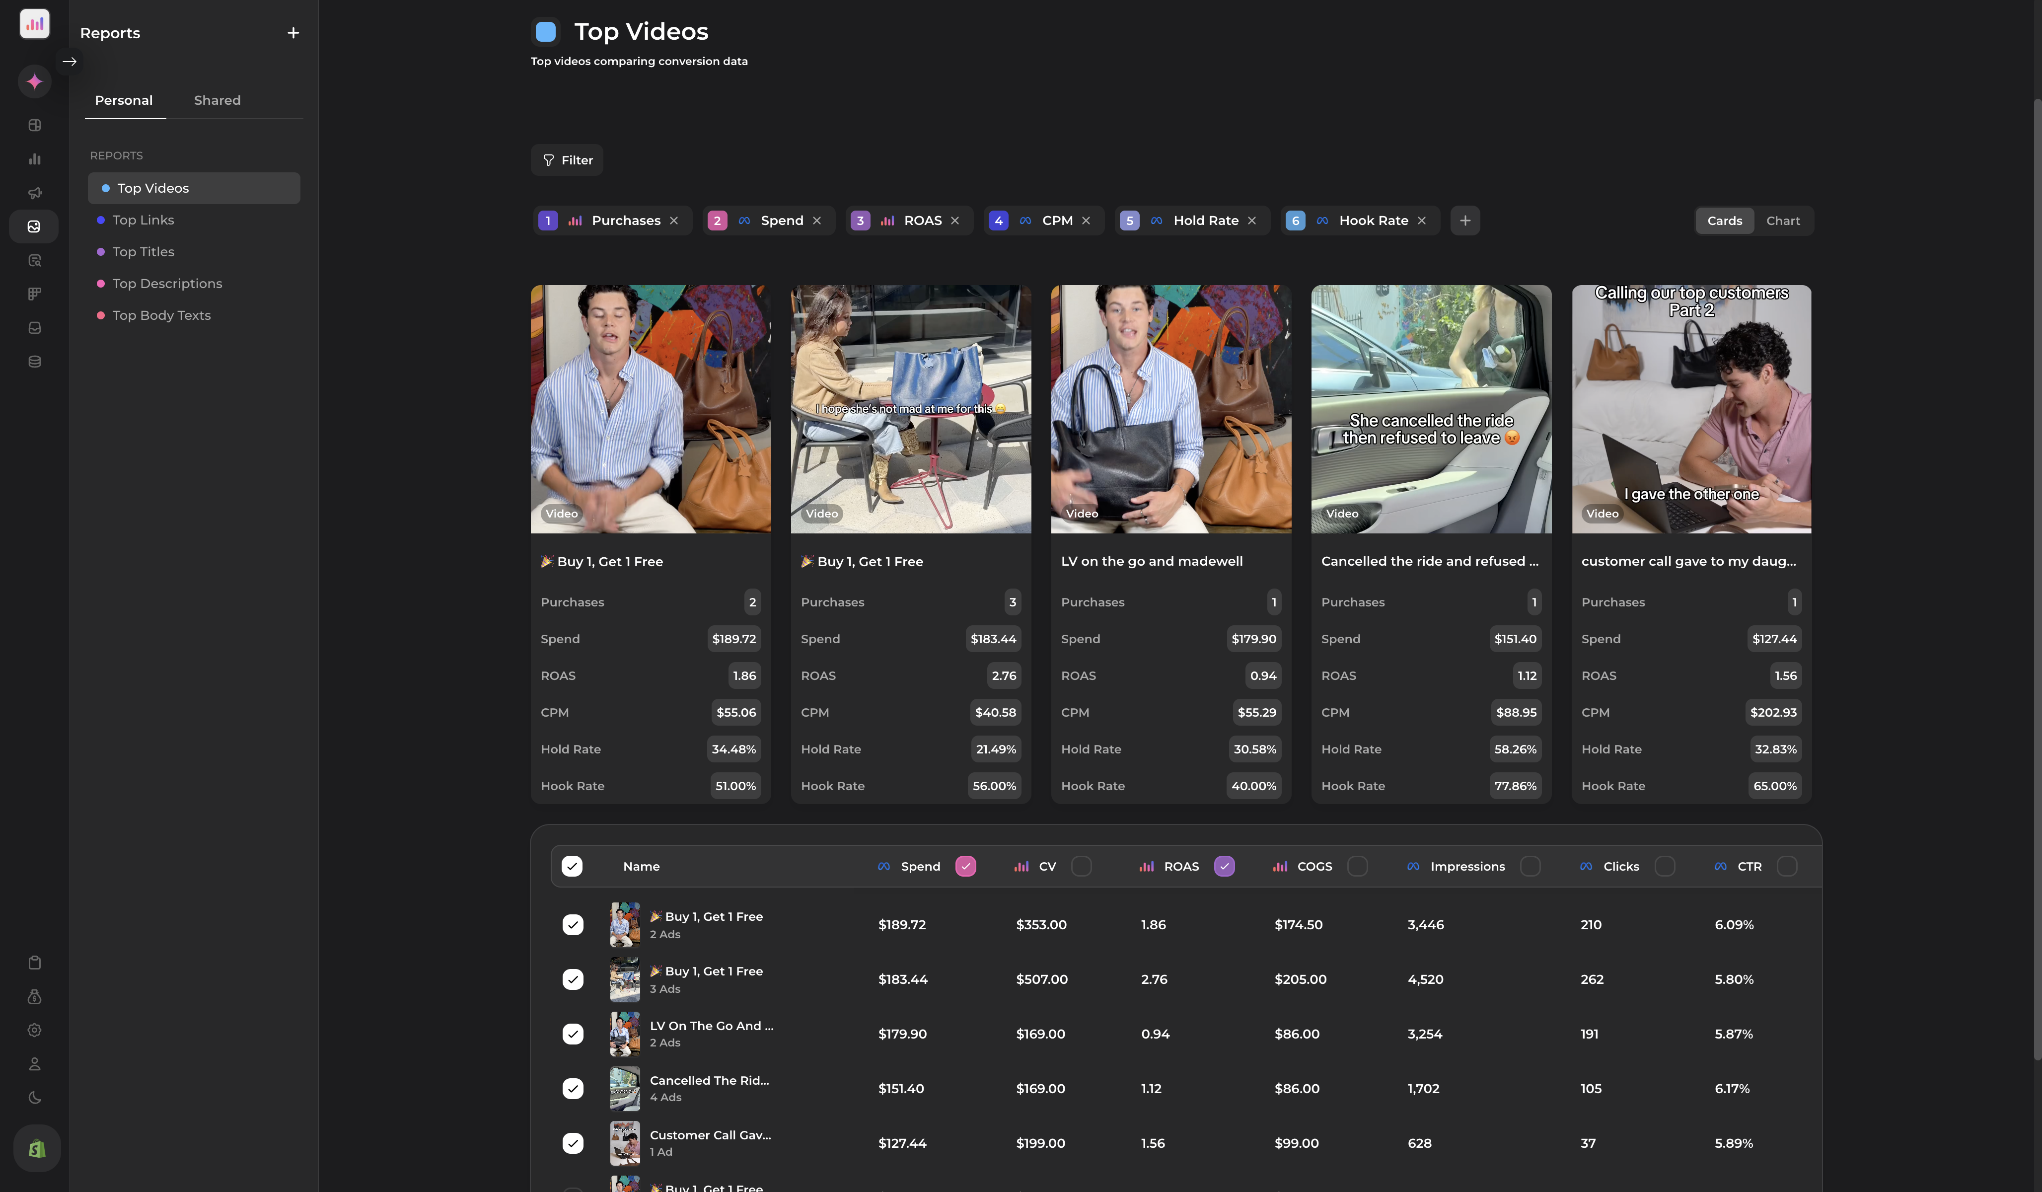Open the money bag billing icon
The image size is (2042, 1192).
pyautogui.click(x=34, y=997)
